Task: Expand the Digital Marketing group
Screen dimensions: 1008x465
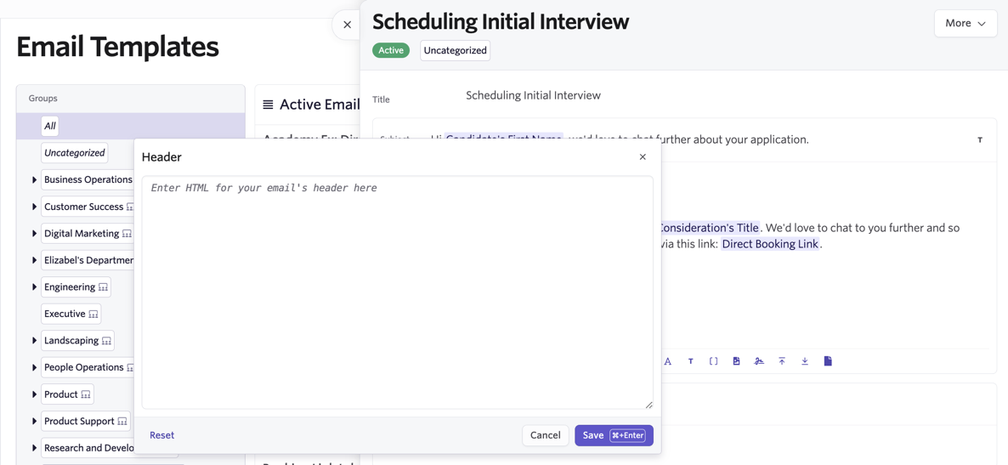Action: 34,234
